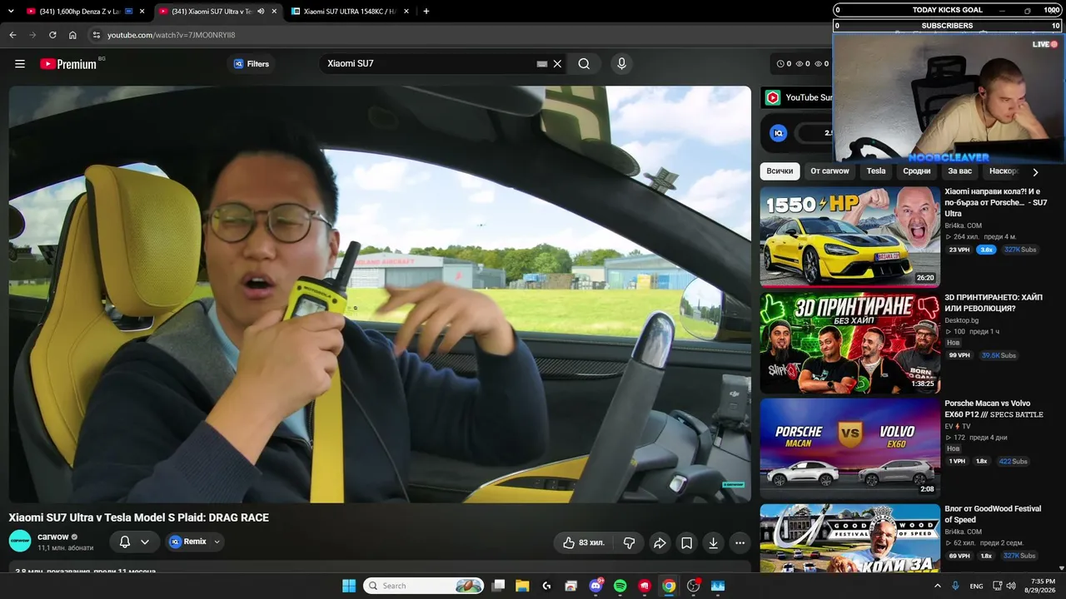Open the video title Xiaomi SU7 Ultra v Tesla

[139, 517]
